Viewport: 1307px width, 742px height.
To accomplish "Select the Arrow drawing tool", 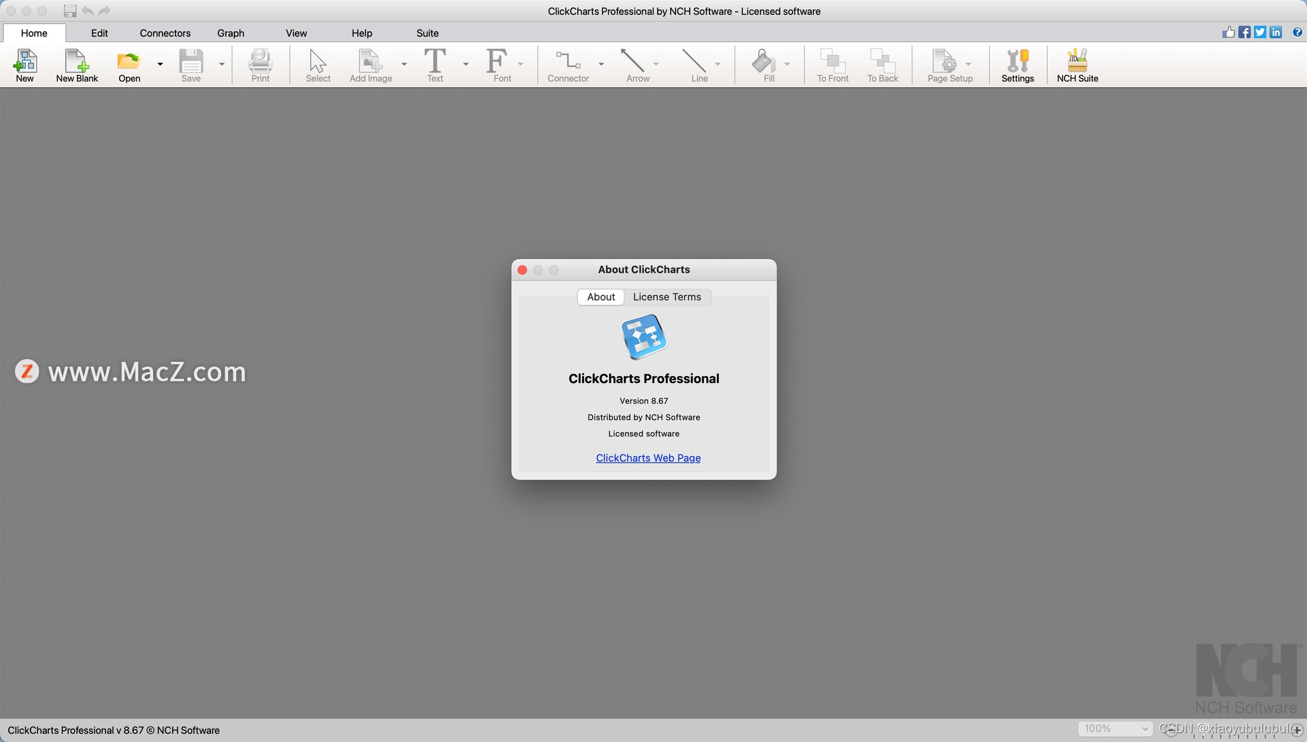I will 638,65.
